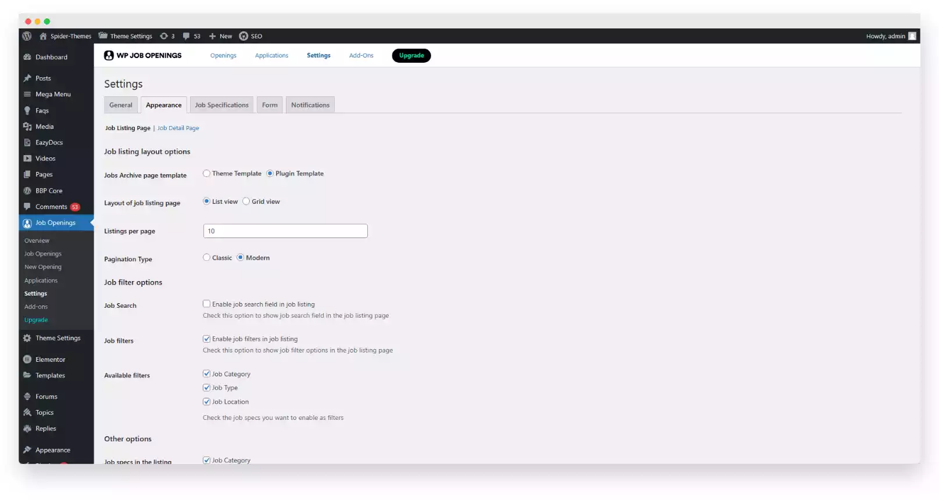Screen dimensions: 939x500
Task: Open Add-Ons in plugin header
Action: coord(361,56)
